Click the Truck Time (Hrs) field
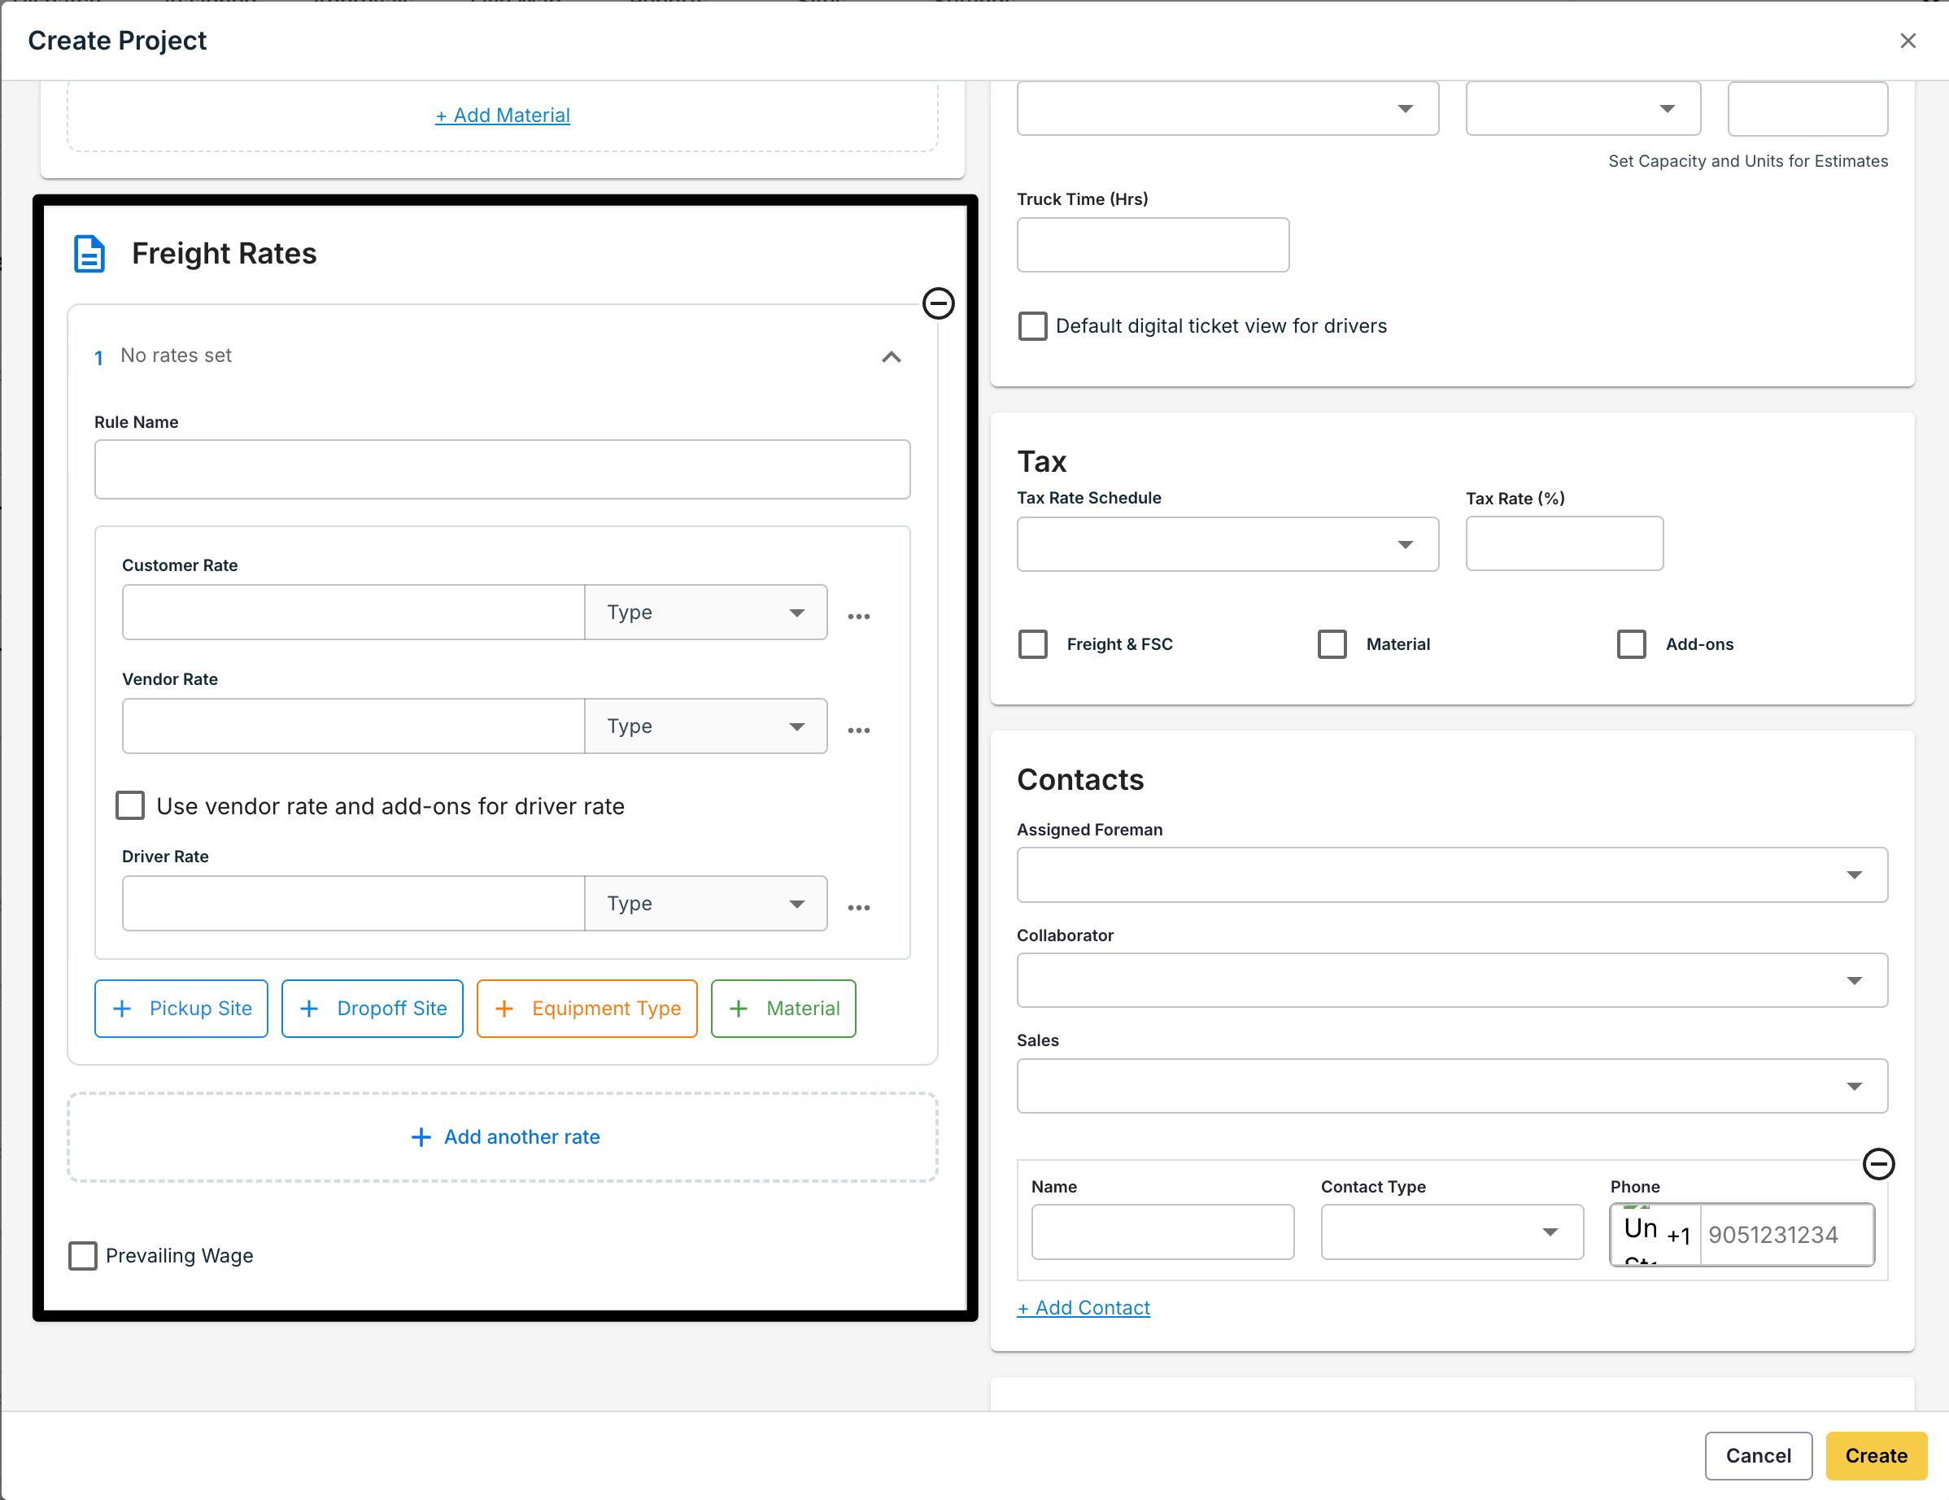Screen dimensions: 1949x1500 (1153, 245)
